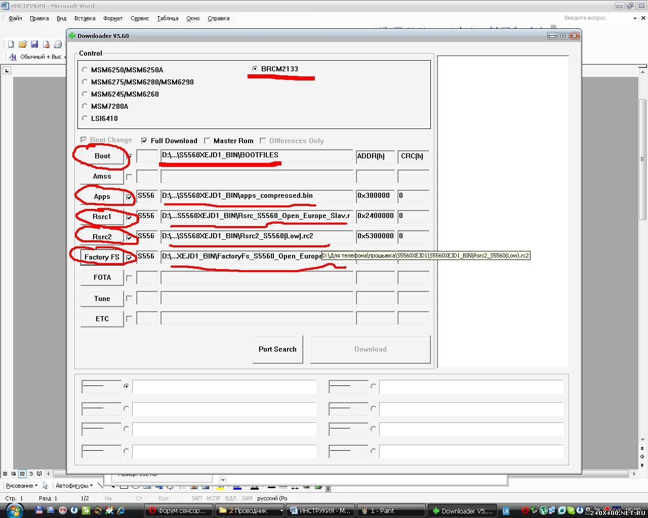648x518 pixels.
Task: Toggle the Amss row checkbox
Action: pos(129,177)
